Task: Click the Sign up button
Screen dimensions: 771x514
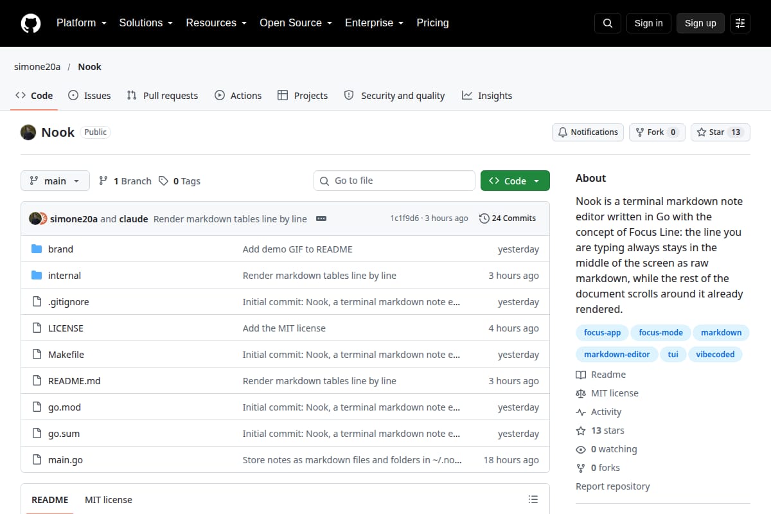Action: pyautogui.click(x=700, y=23)
